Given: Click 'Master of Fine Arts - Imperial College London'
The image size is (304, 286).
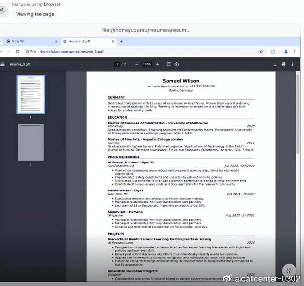Looking at the screenshot, I should tap(145, 139).
